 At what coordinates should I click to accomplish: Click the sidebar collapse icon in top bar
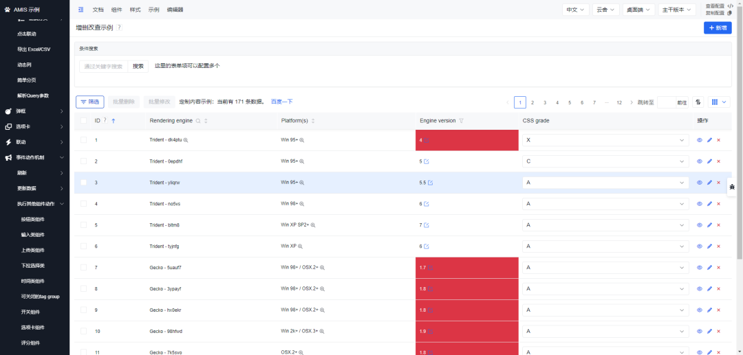pyautogui.click(x=80, y=10)
